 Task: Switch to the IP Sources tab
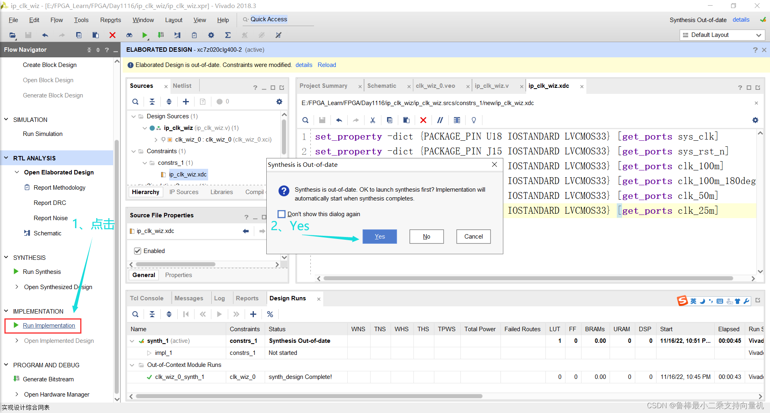(x=184, y=192)
